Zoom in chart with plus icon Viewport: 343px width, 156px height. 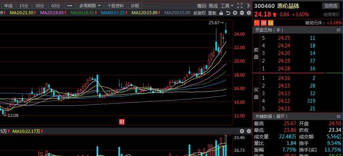click(235, 13)
